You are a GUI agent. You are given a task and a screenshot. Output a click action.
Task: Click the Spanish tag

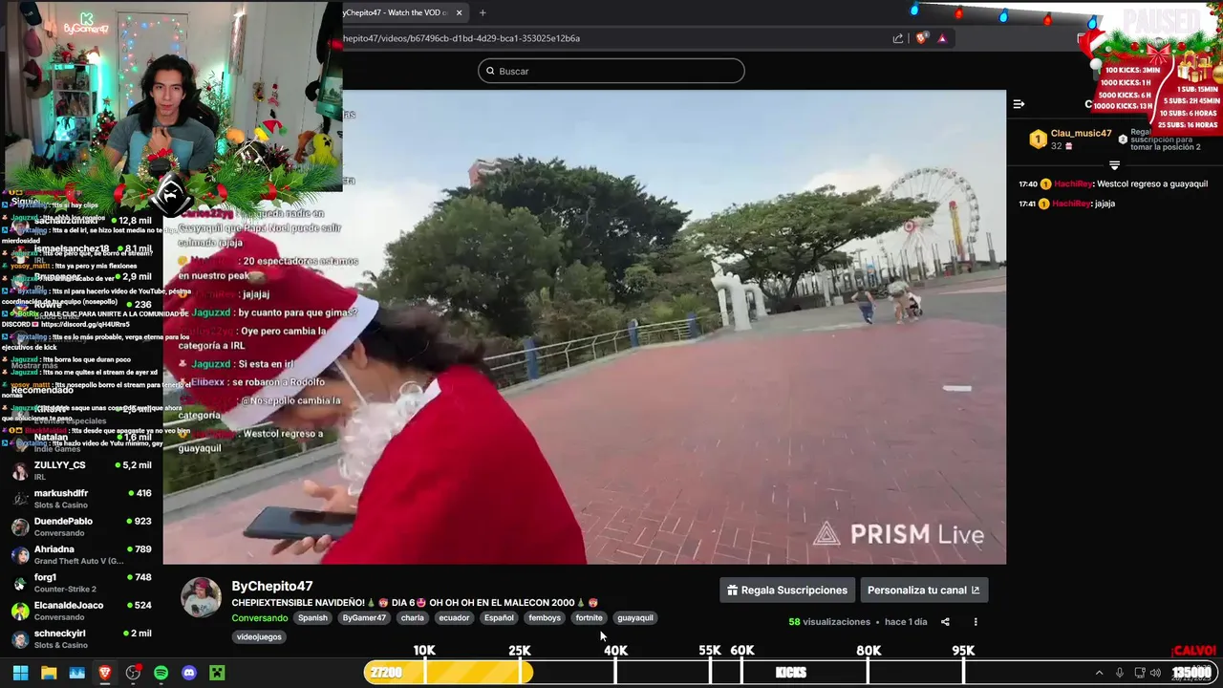click(x=312, y=618)
